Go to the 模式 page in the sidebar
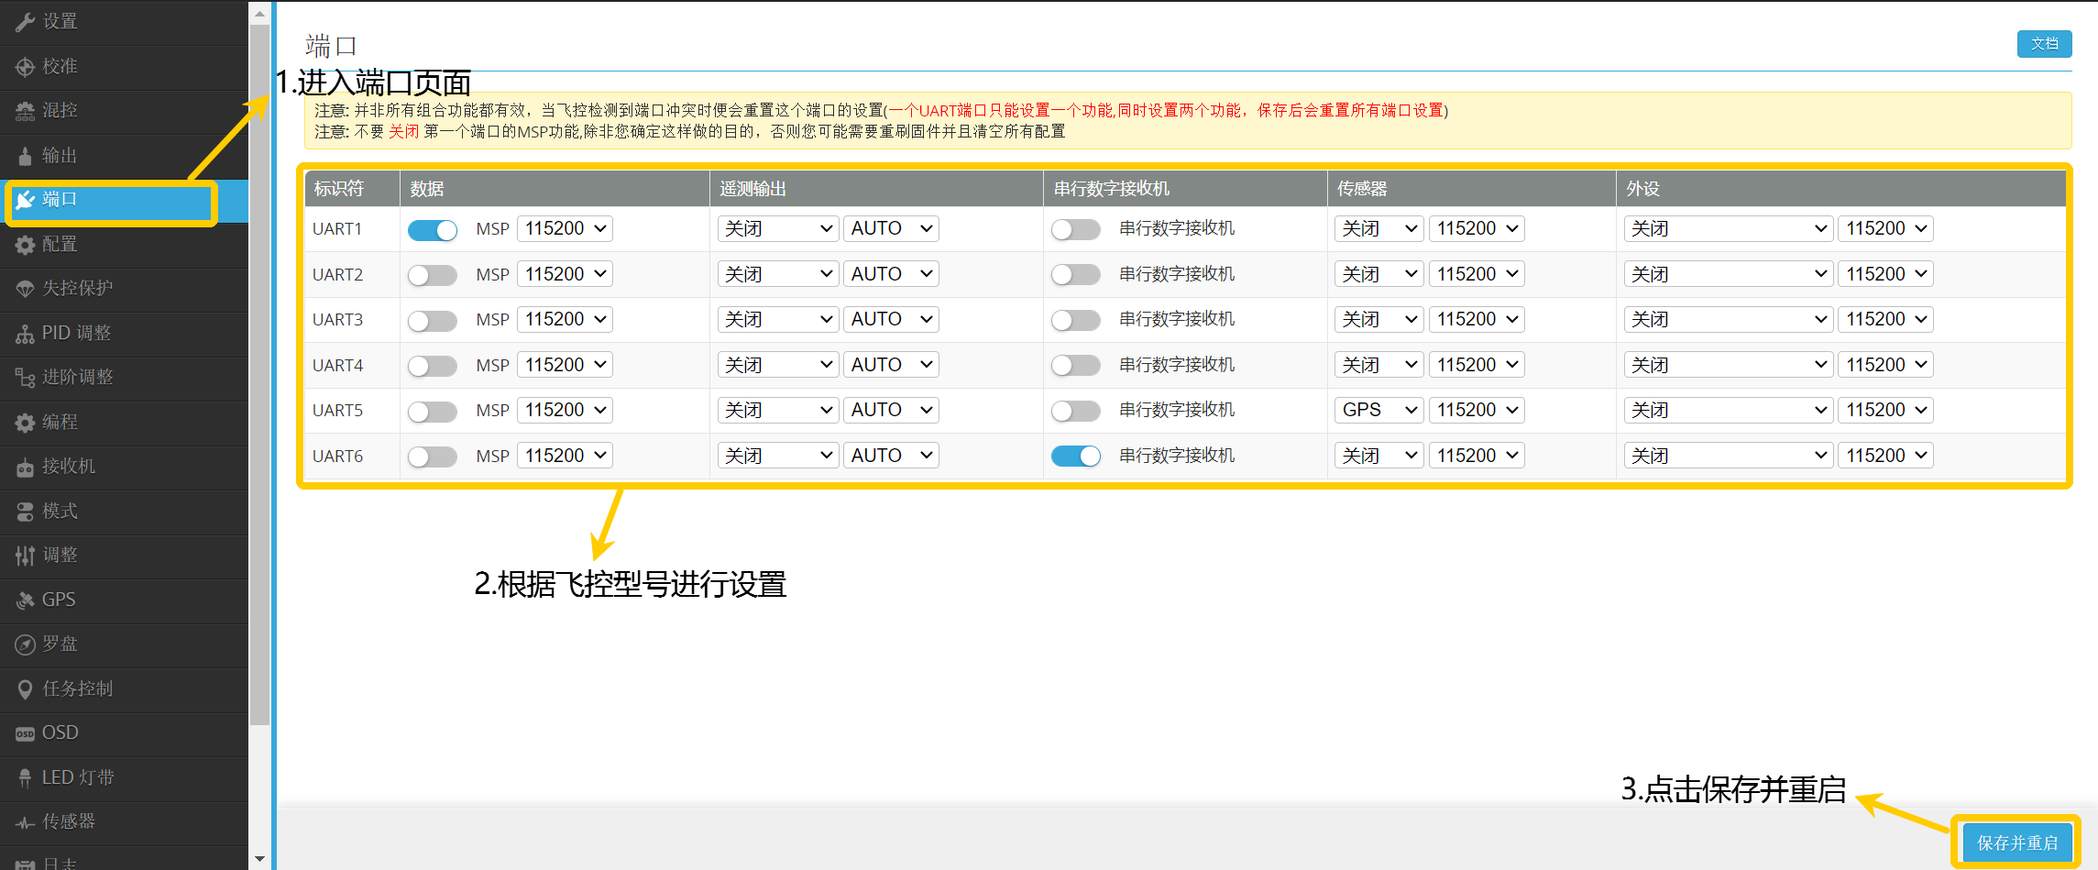This screenshot has height=870, width=2098. point(60,511)
